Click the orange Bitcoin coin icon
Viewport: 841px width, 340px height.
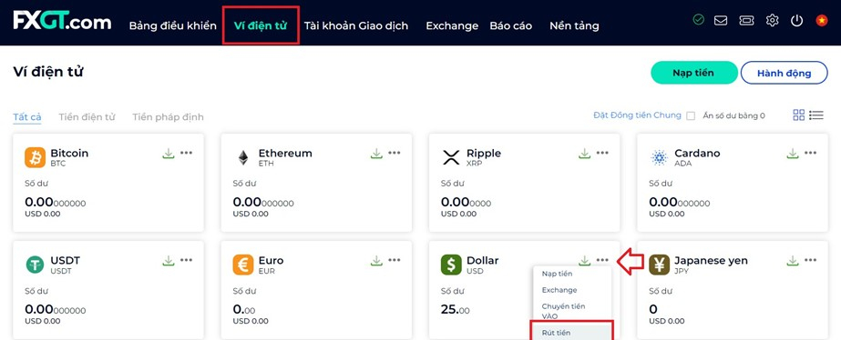pyautogui.click(x=35, y=157)
